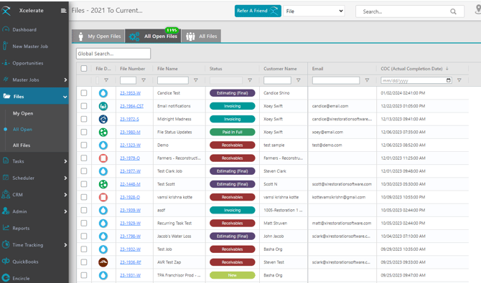Open calendar picker in COC date filter
This screenshot has width=481, height=283.
pyautogui.click(x=449, y=80)
